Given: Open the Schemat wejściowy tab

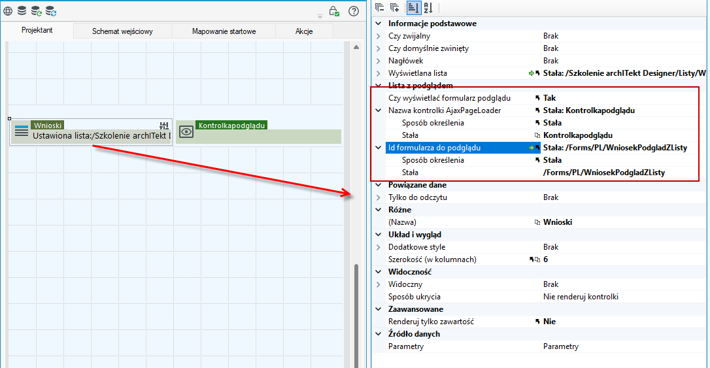Looking at the screenshot, I should 122,31.
